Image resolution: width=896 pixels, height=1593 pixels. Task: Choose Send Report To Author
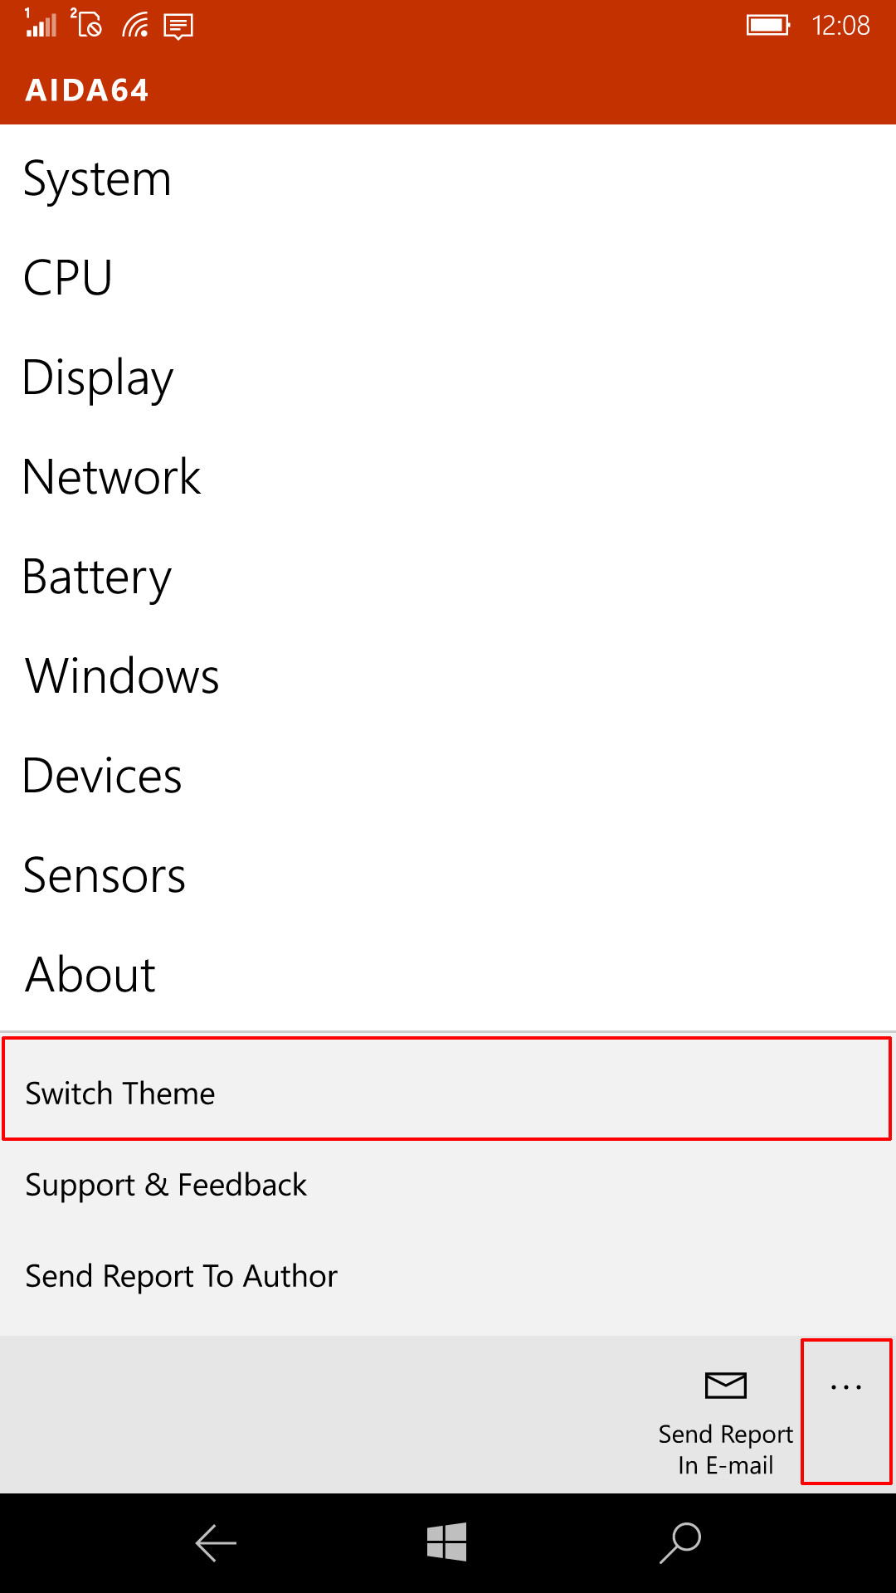coord(181,1276)
